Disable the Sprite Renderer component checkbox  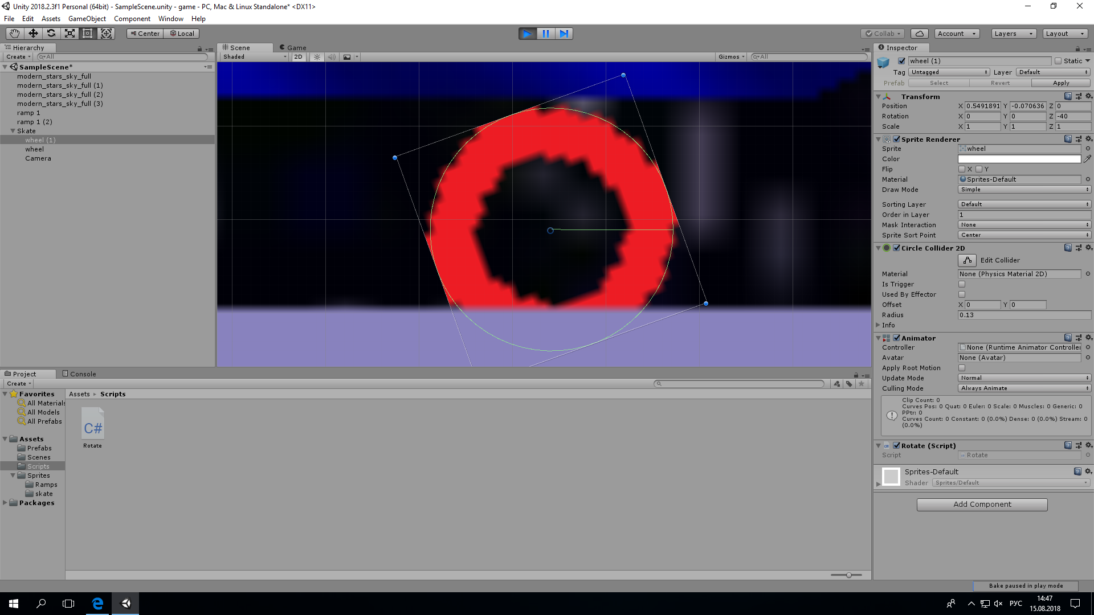point(897,139)
